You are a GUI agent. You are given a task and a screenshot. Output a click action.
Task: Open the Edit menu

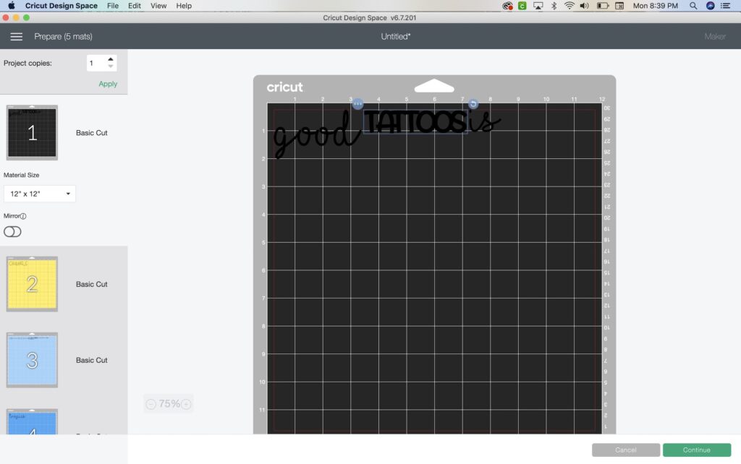135,6
